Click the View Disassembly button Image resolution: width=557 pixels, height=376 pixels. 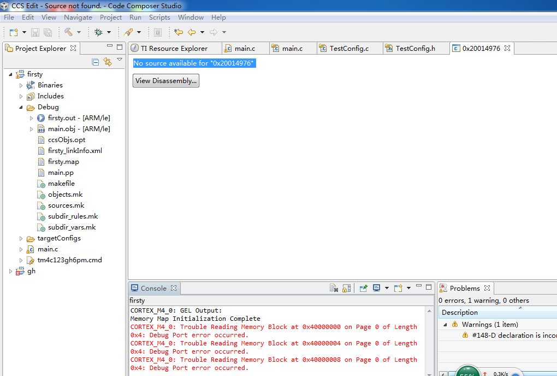[166, 81]
